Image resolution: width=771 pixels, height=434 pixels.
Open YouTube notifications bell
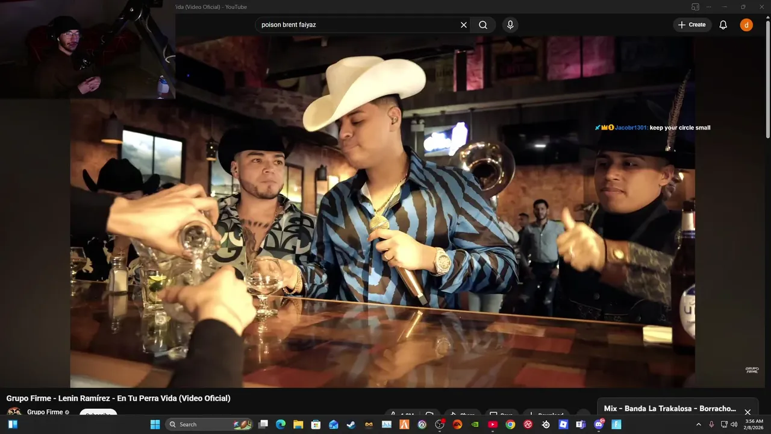point(723,25)
